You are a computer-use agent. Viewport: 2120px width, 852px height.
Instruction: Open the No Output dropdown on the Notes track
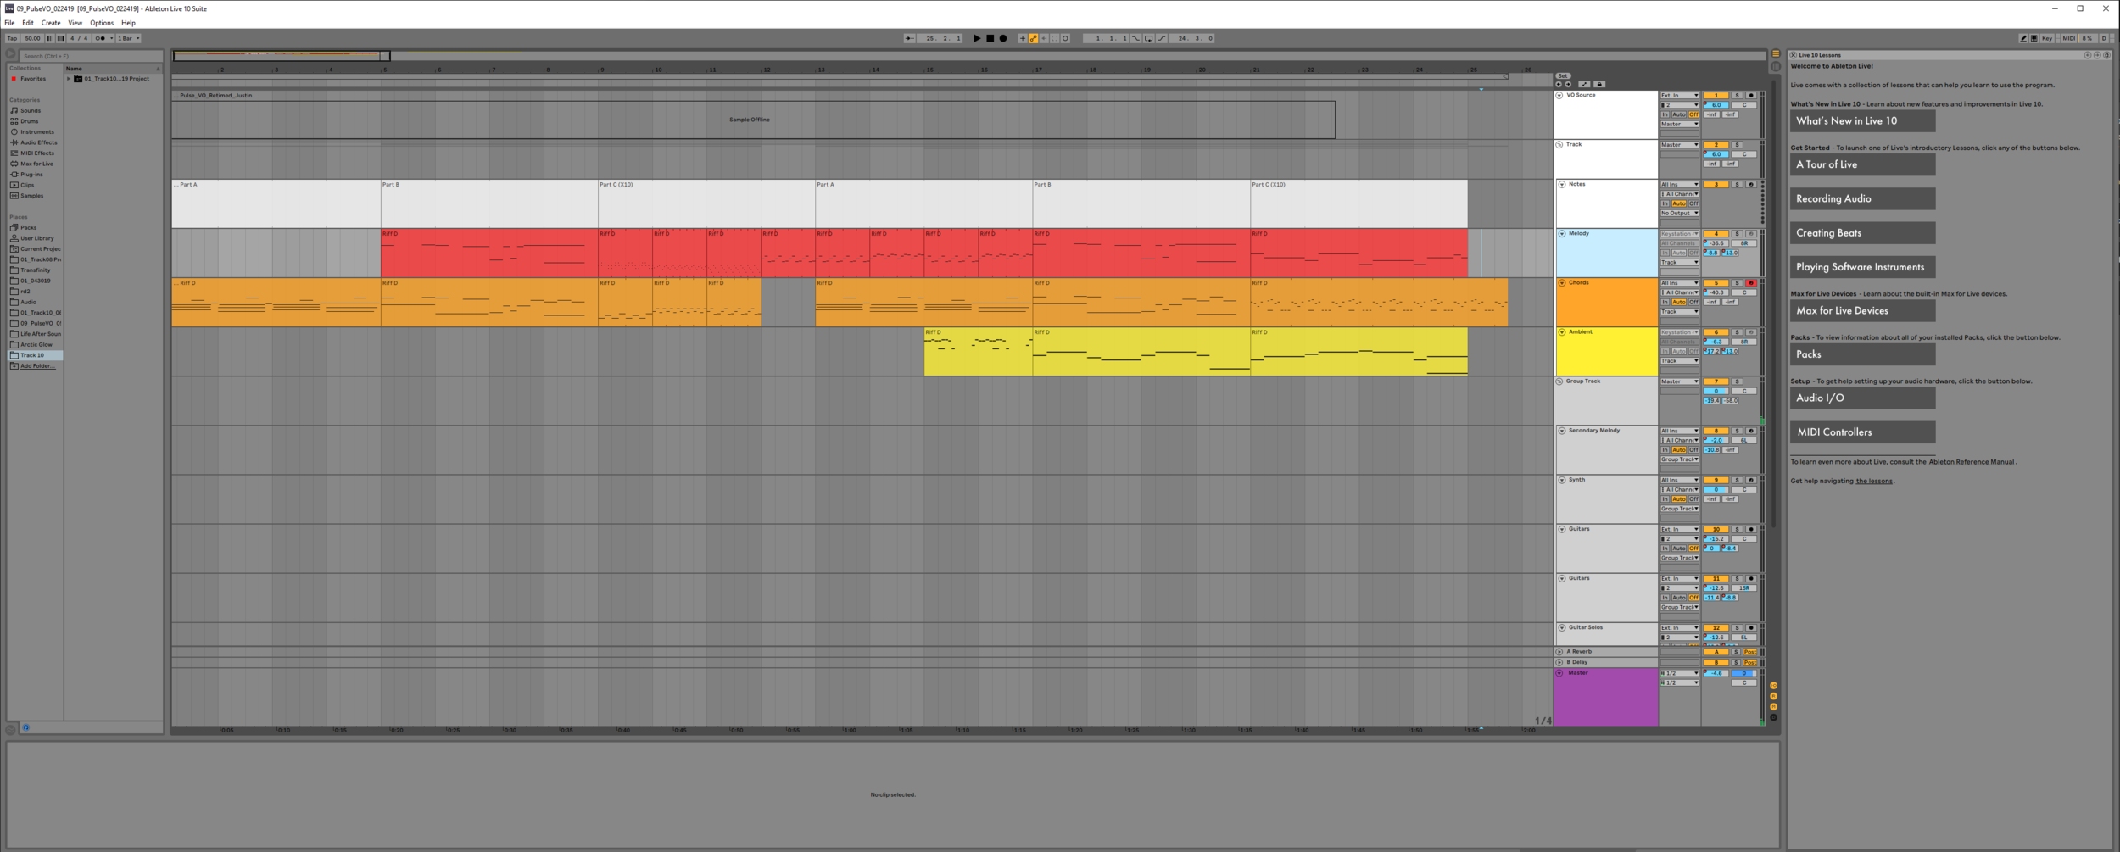point(1679,213)
